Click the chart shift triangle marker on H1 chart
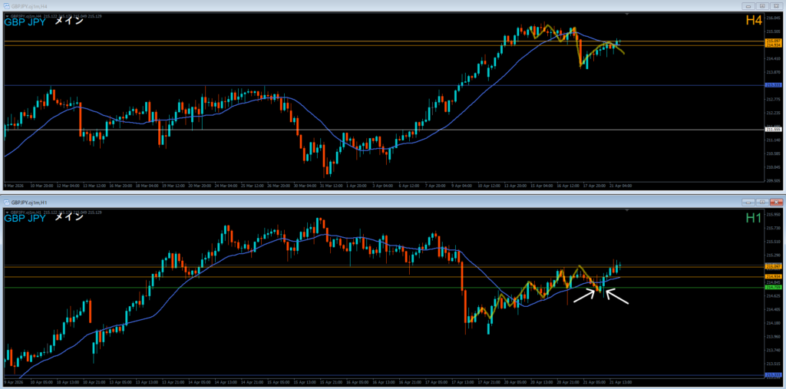The width and height of the screenshot is (786, 389). [627, 211]
